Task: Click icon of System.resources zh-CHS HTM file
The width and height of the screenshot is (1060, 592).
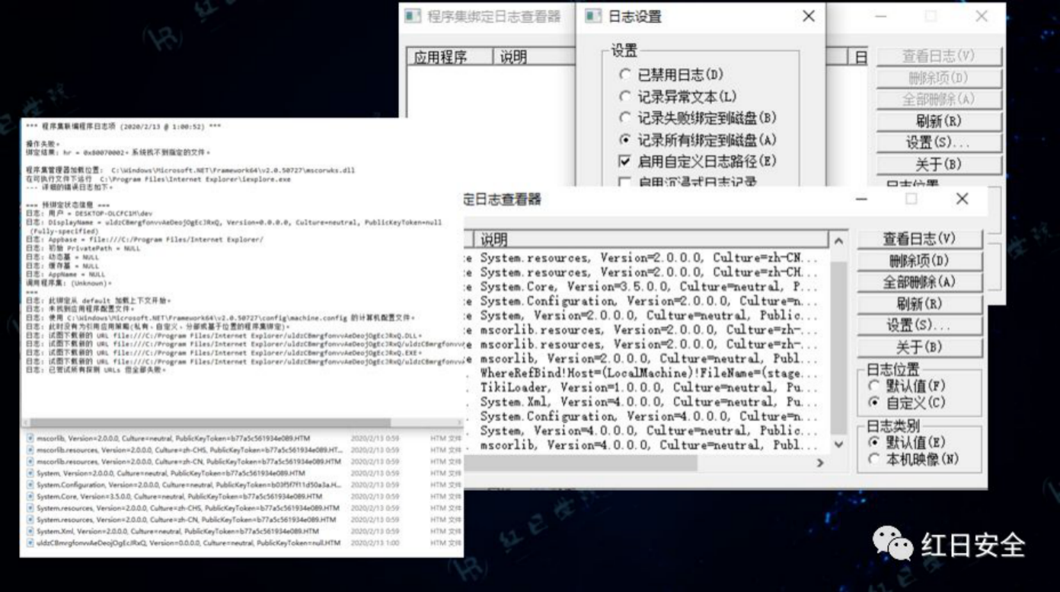Action: click(x=30, y=508)
